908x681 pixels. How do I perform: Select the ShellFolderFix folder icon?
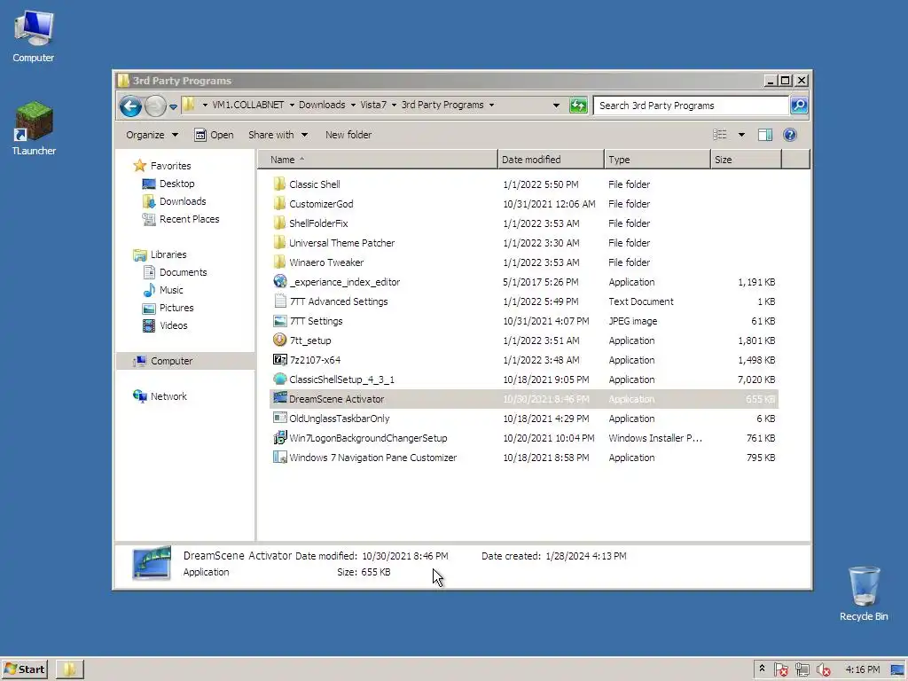279,223
